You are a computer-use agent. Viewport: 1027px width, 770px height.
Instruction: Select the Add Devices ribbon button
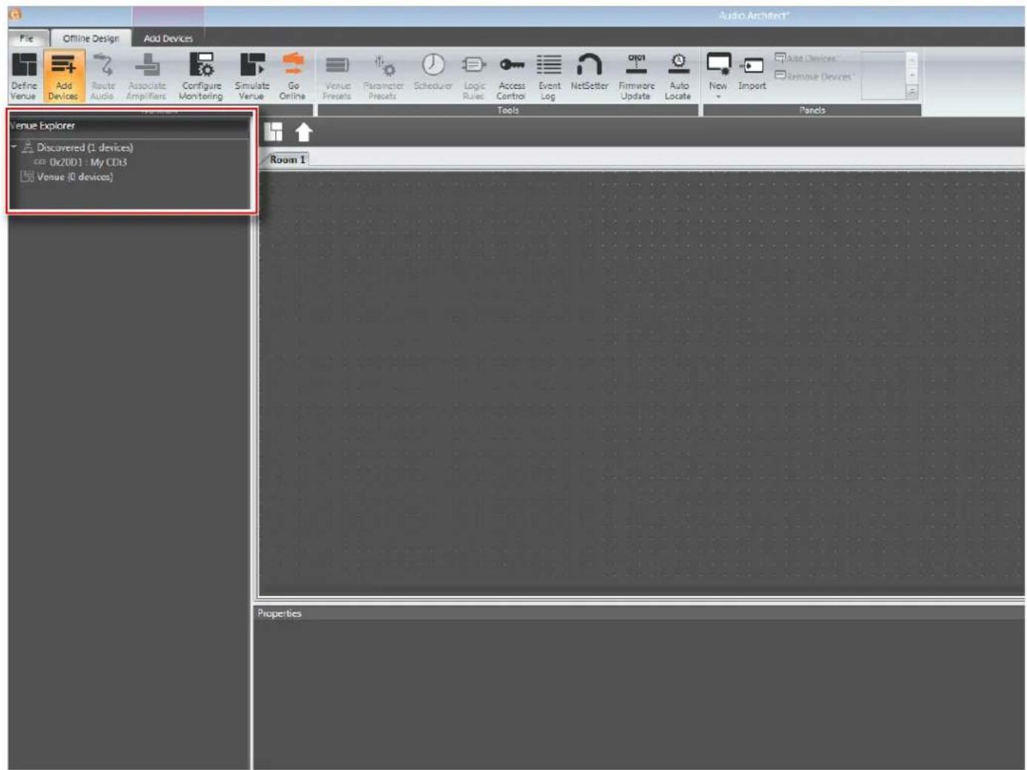[x=64, y=76]
